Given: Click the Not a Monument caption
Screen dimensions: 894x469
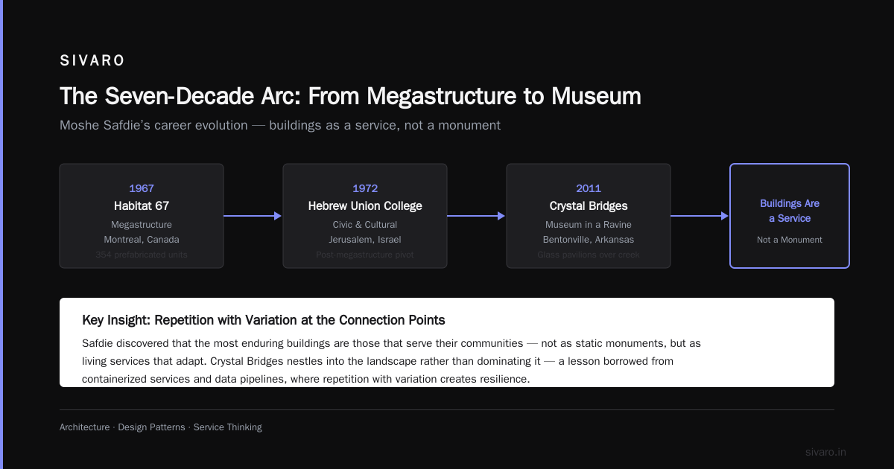Looking at the screenshot, I should (x=790, y=240).
